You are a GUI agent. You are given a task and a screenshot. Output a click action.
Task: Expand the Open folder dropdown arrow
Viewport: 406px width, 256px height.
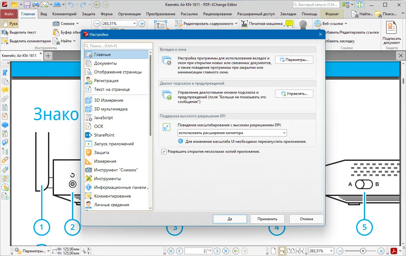[21, 5]
